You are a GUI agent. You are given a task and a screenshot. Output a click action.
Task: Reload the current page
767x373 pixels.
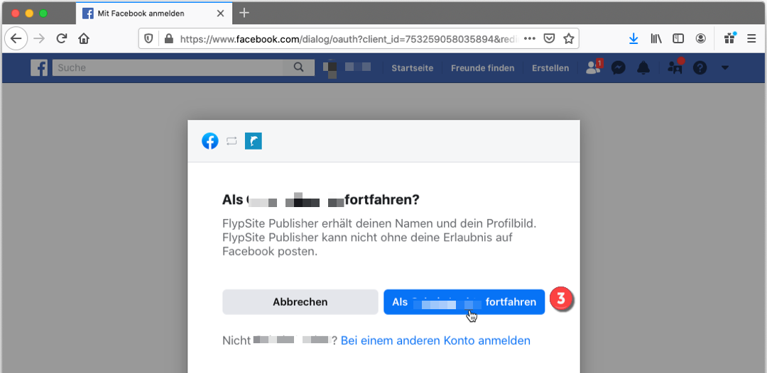61,38
